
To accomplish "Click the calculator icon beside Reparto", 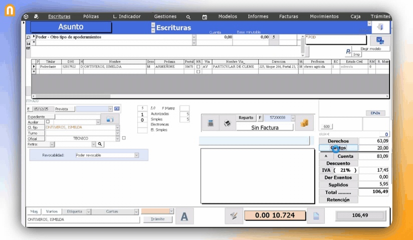I will point(211,123).
